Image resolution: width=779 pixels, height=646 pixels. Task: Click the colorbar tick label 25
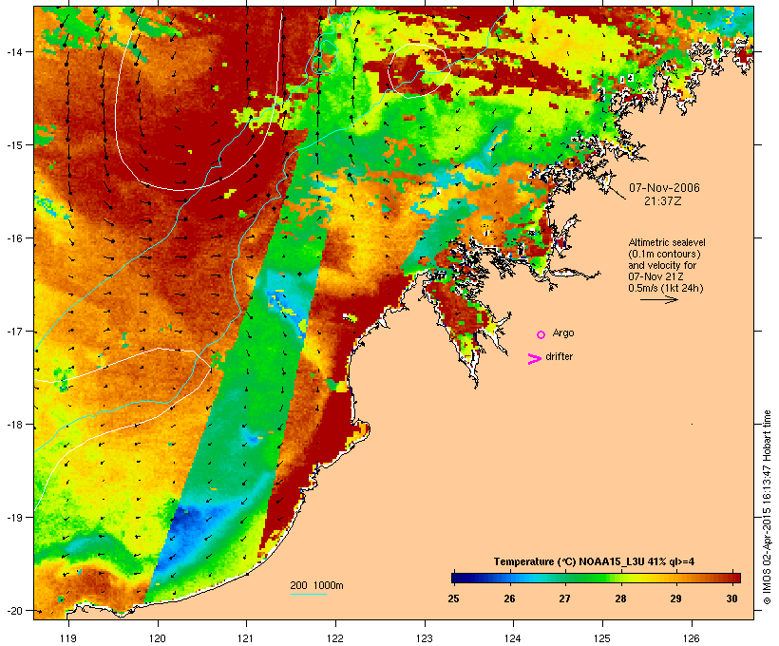tap(453, 598)
